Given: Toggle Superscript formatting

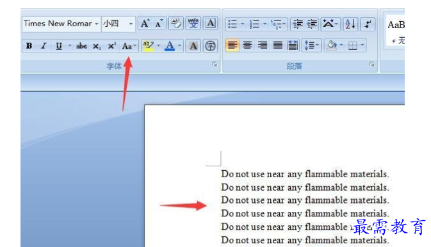Looking at the screenshot, I should click(x=111, y=46).
